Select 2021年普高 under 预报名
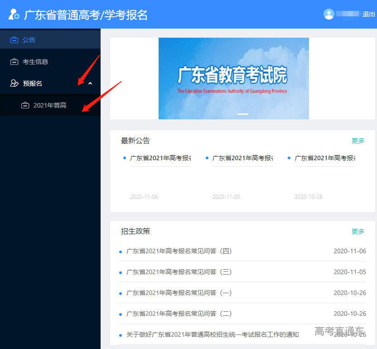The image size is (377, 349). 50,105
